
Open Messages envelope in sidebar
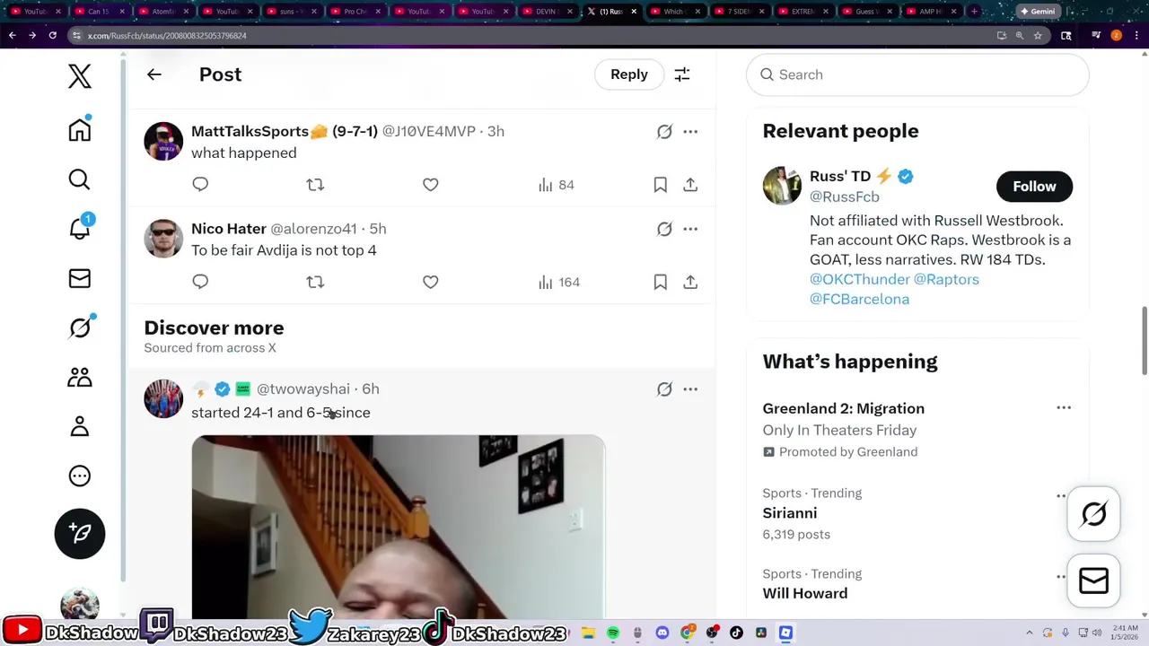pos(80,278)
